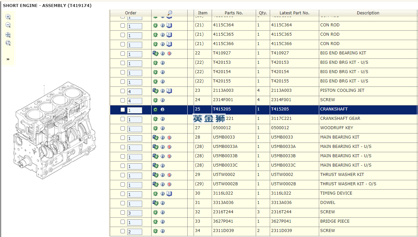This screenshot has height=237, width=418.
Task: Open book icon for part 4115C364
Action: (x=169, y=25)
